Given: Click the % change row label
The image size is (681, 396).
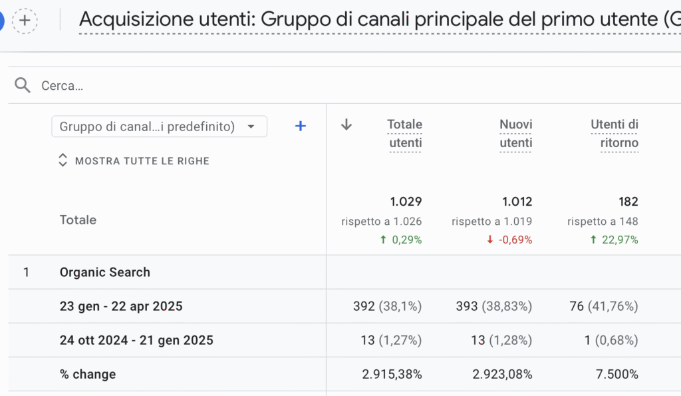Looking at the screenshot, I should click(88, 374).
